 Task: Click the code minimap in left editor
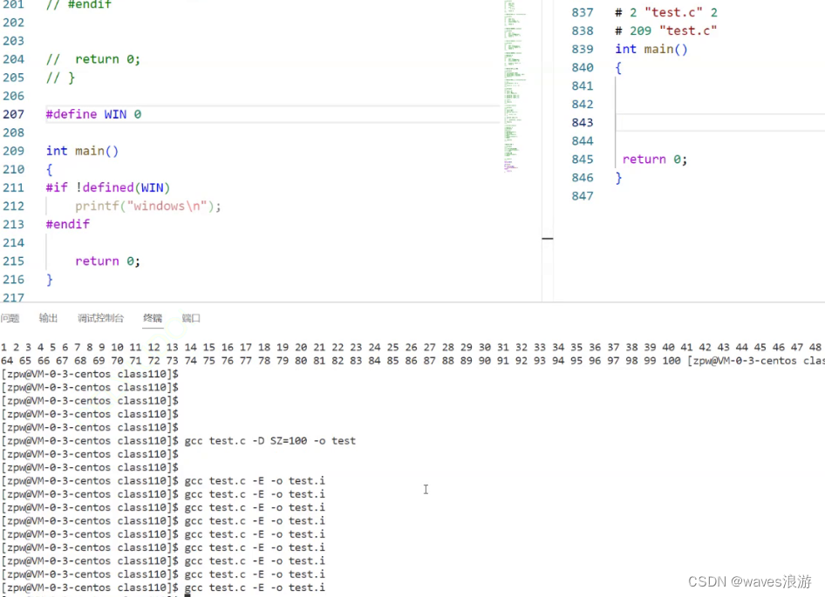(x=515, y=87)
